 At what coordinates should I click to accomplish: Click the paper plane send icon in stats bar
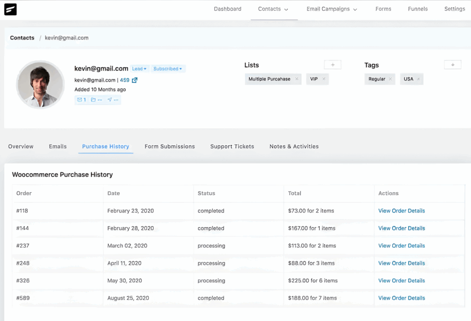pyautogui.click(x=110, y=99)
